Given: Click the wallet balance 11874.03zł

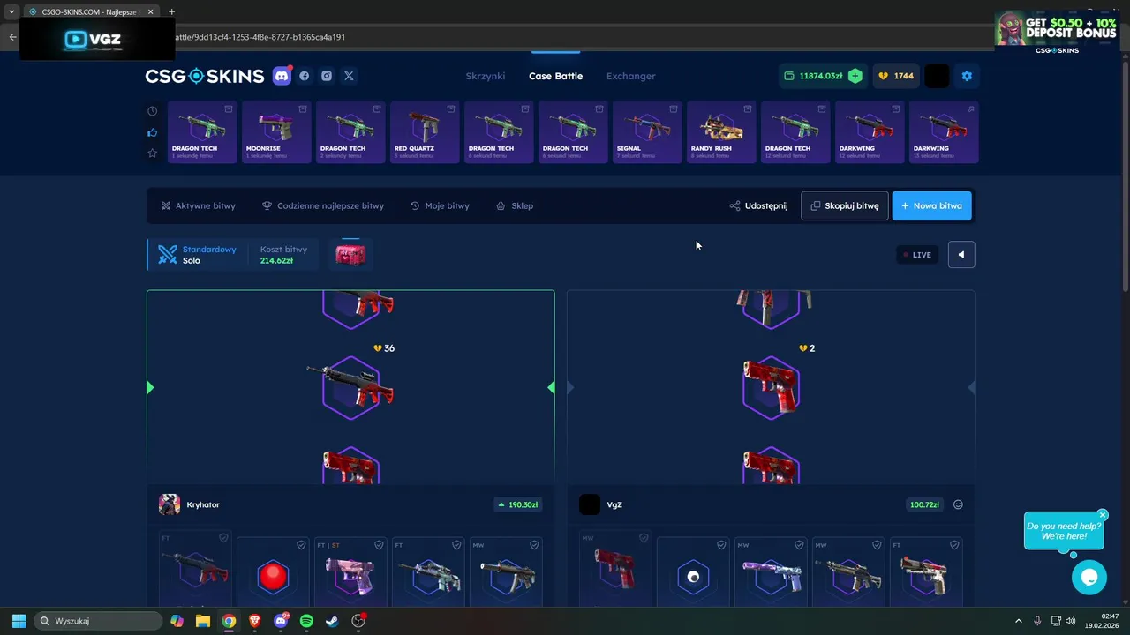Looking at the screenshot, I should (x=821, y=76).
